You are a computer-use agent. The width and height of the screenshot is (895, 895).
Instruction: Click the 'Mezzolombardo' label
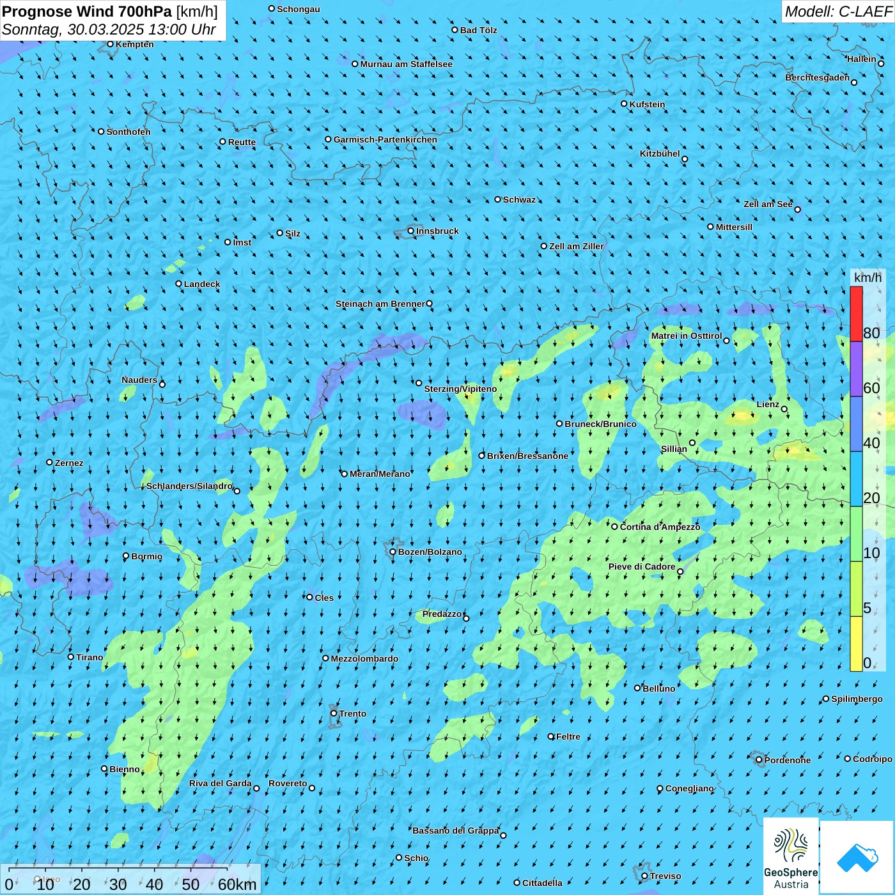(364, 658)
